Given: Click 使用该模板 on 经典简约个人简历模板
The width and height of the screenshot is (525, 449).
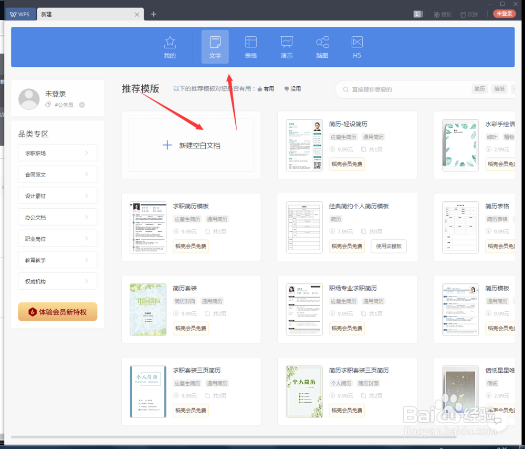Looking at the screenshot, I should (x=388, y=246).
